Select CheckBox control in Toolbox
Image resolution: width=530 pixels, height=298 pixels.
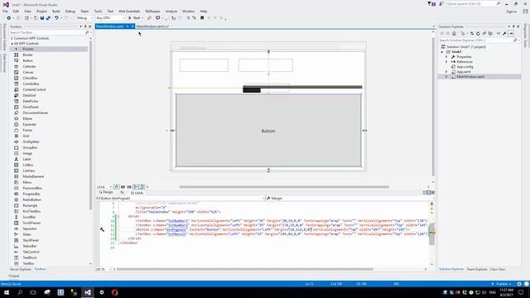[x=30, y=78]
